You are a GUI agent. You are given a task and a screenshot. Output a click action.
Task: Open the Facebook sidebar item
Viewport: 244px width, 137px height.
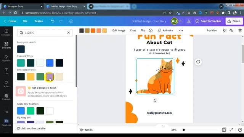(6, 123)
